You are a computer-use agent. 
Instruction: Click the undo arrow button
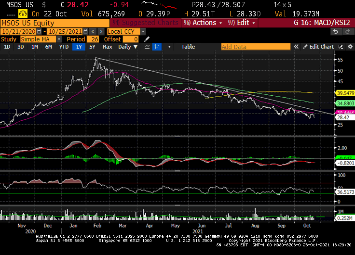pos(336,32)
